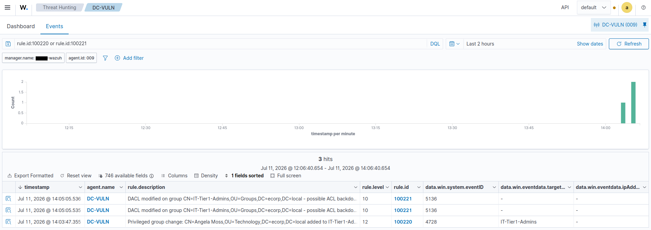
Task: Click the DC-VULN breadcrumb
Action: [103, 7]
